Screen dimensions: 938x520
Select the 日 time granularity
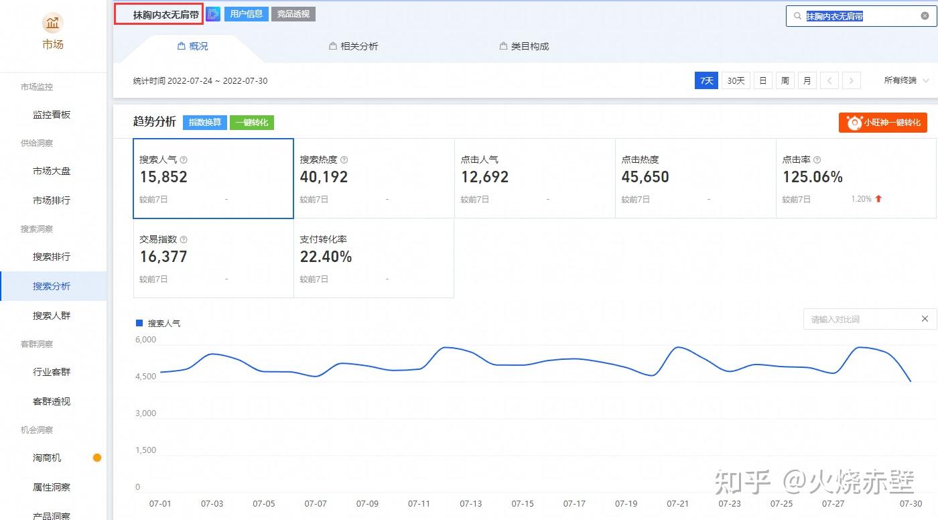[x=762, y=80]
